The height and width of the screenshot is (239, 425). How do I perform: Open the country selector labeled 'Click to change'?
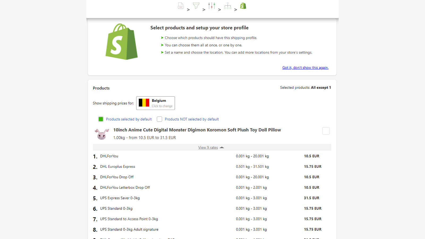click(155, 103)
